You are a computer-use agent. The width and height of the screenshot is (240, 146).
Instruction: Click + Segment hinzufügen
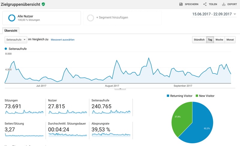click(x=112, y=18)
